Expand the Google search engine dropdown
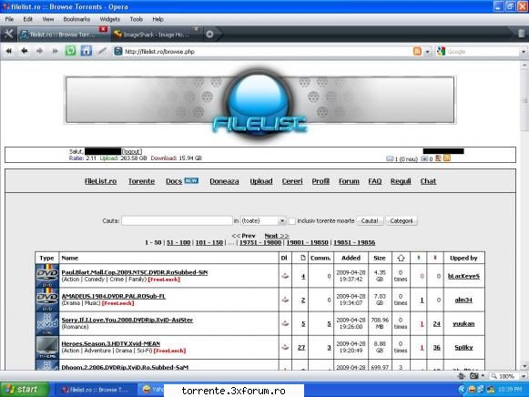The height and width of the screenshot is (397, 529). (x=524, y=52)
